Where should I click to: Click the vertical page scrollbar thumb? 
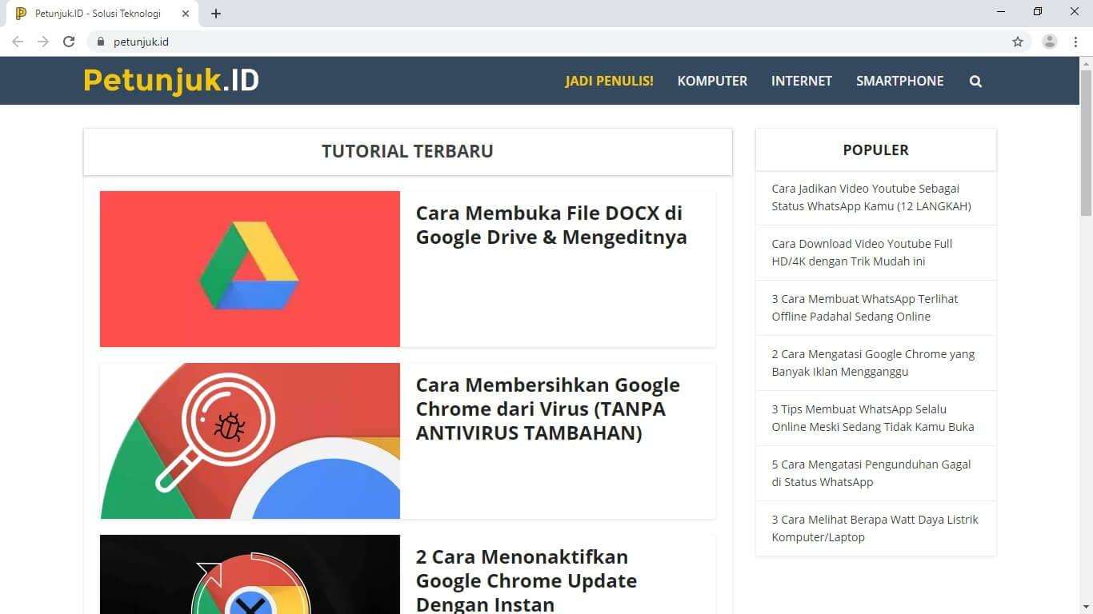coord(1087,142)
